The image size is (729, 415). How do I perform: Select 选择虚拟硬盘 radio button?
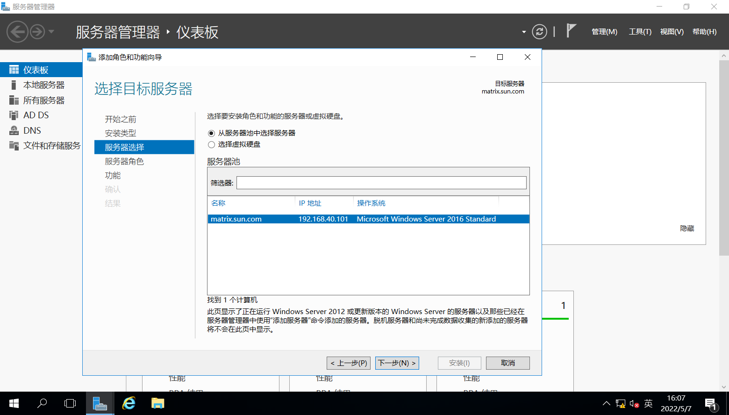tap(211, 144)
